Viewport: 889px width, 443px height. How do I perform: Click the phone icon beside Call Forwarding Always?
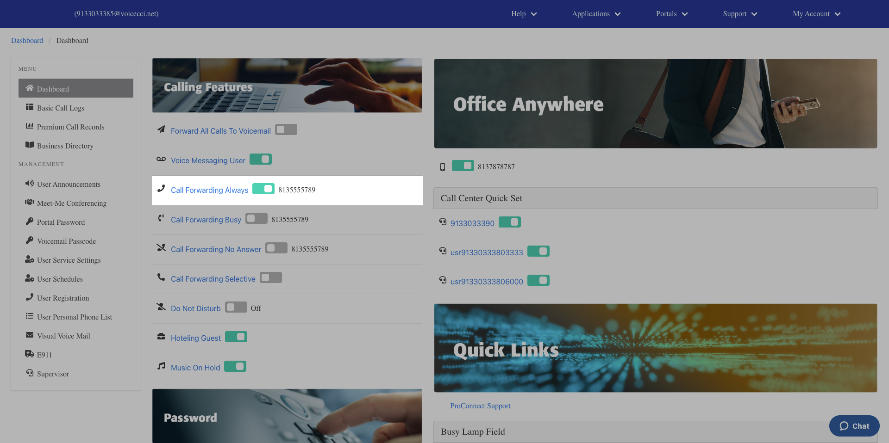[161, 189]
